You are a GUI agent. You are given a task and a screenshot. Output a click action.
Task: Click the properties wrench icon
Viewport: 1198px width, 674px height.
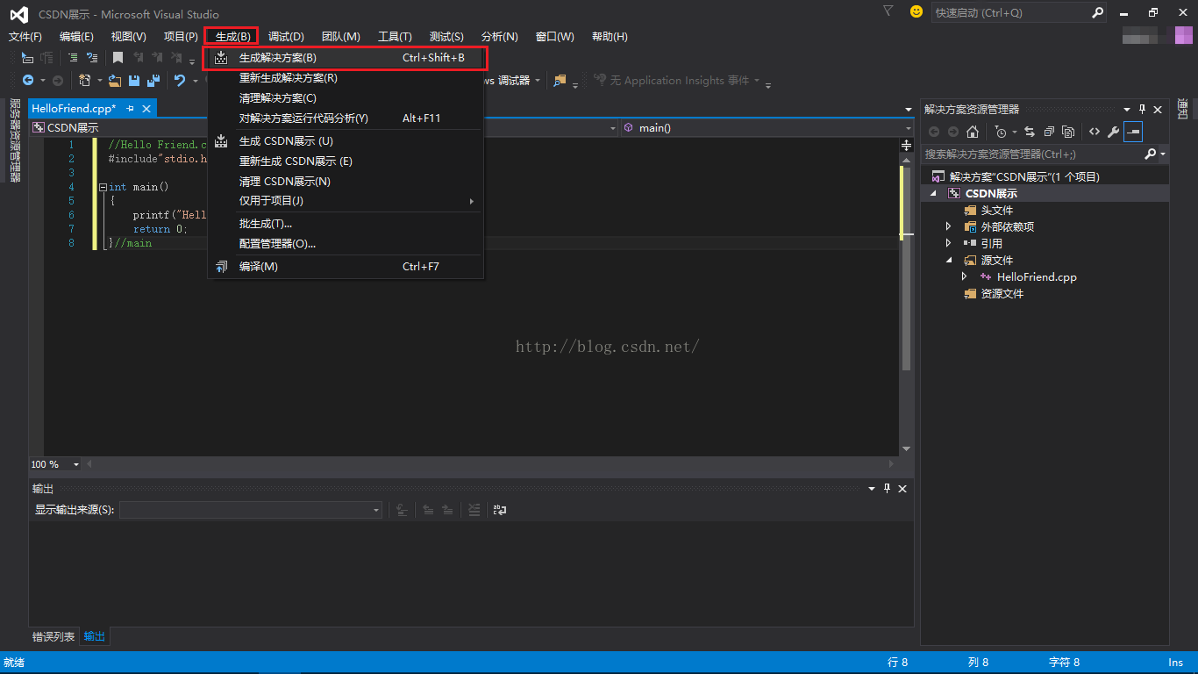coord(1113,132)
